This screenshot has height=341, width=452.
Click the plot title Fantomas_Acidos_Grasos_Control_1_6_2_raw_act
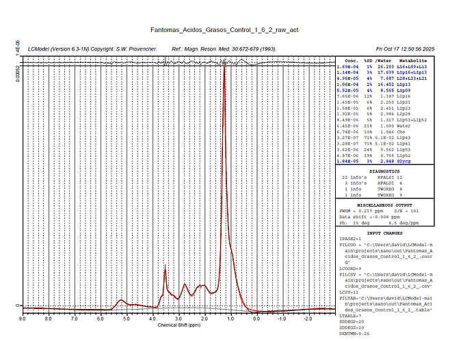click(x=225, y=30)
